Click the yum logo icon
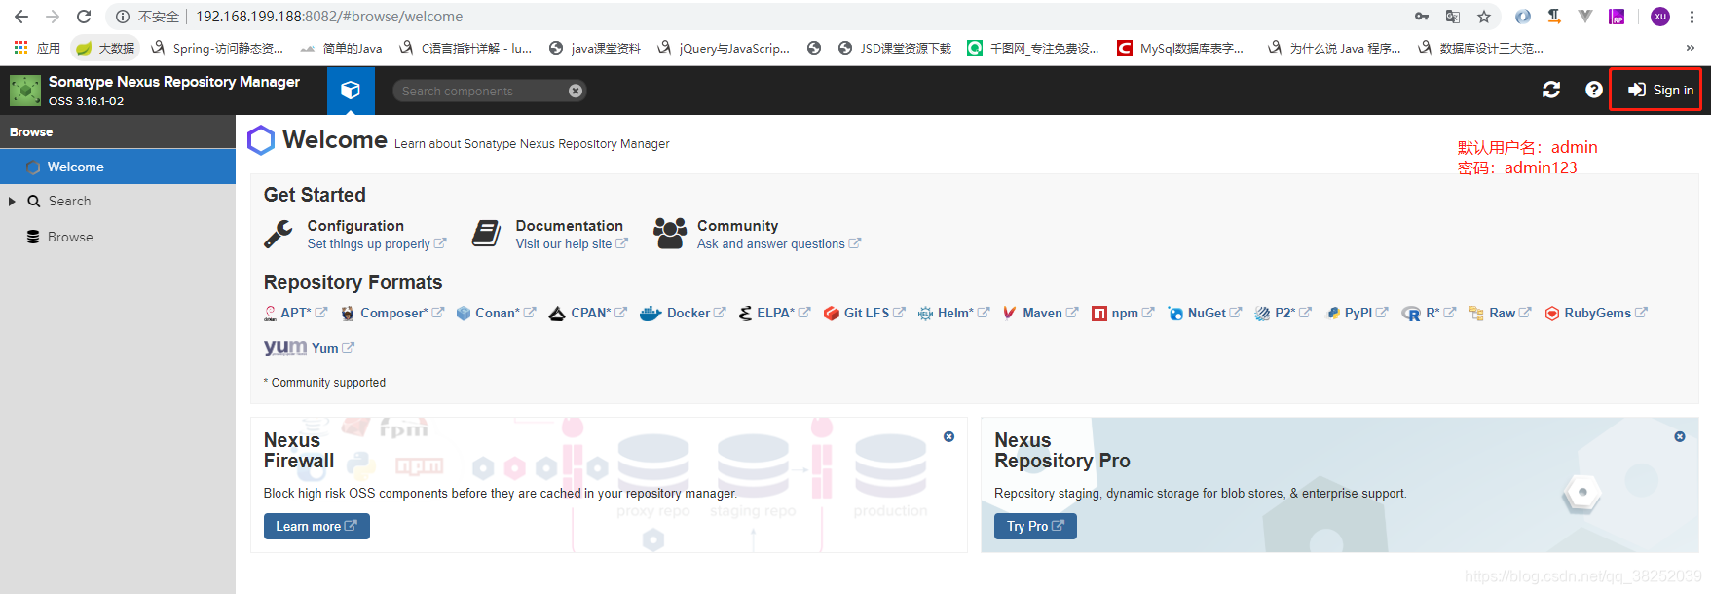 285,348
